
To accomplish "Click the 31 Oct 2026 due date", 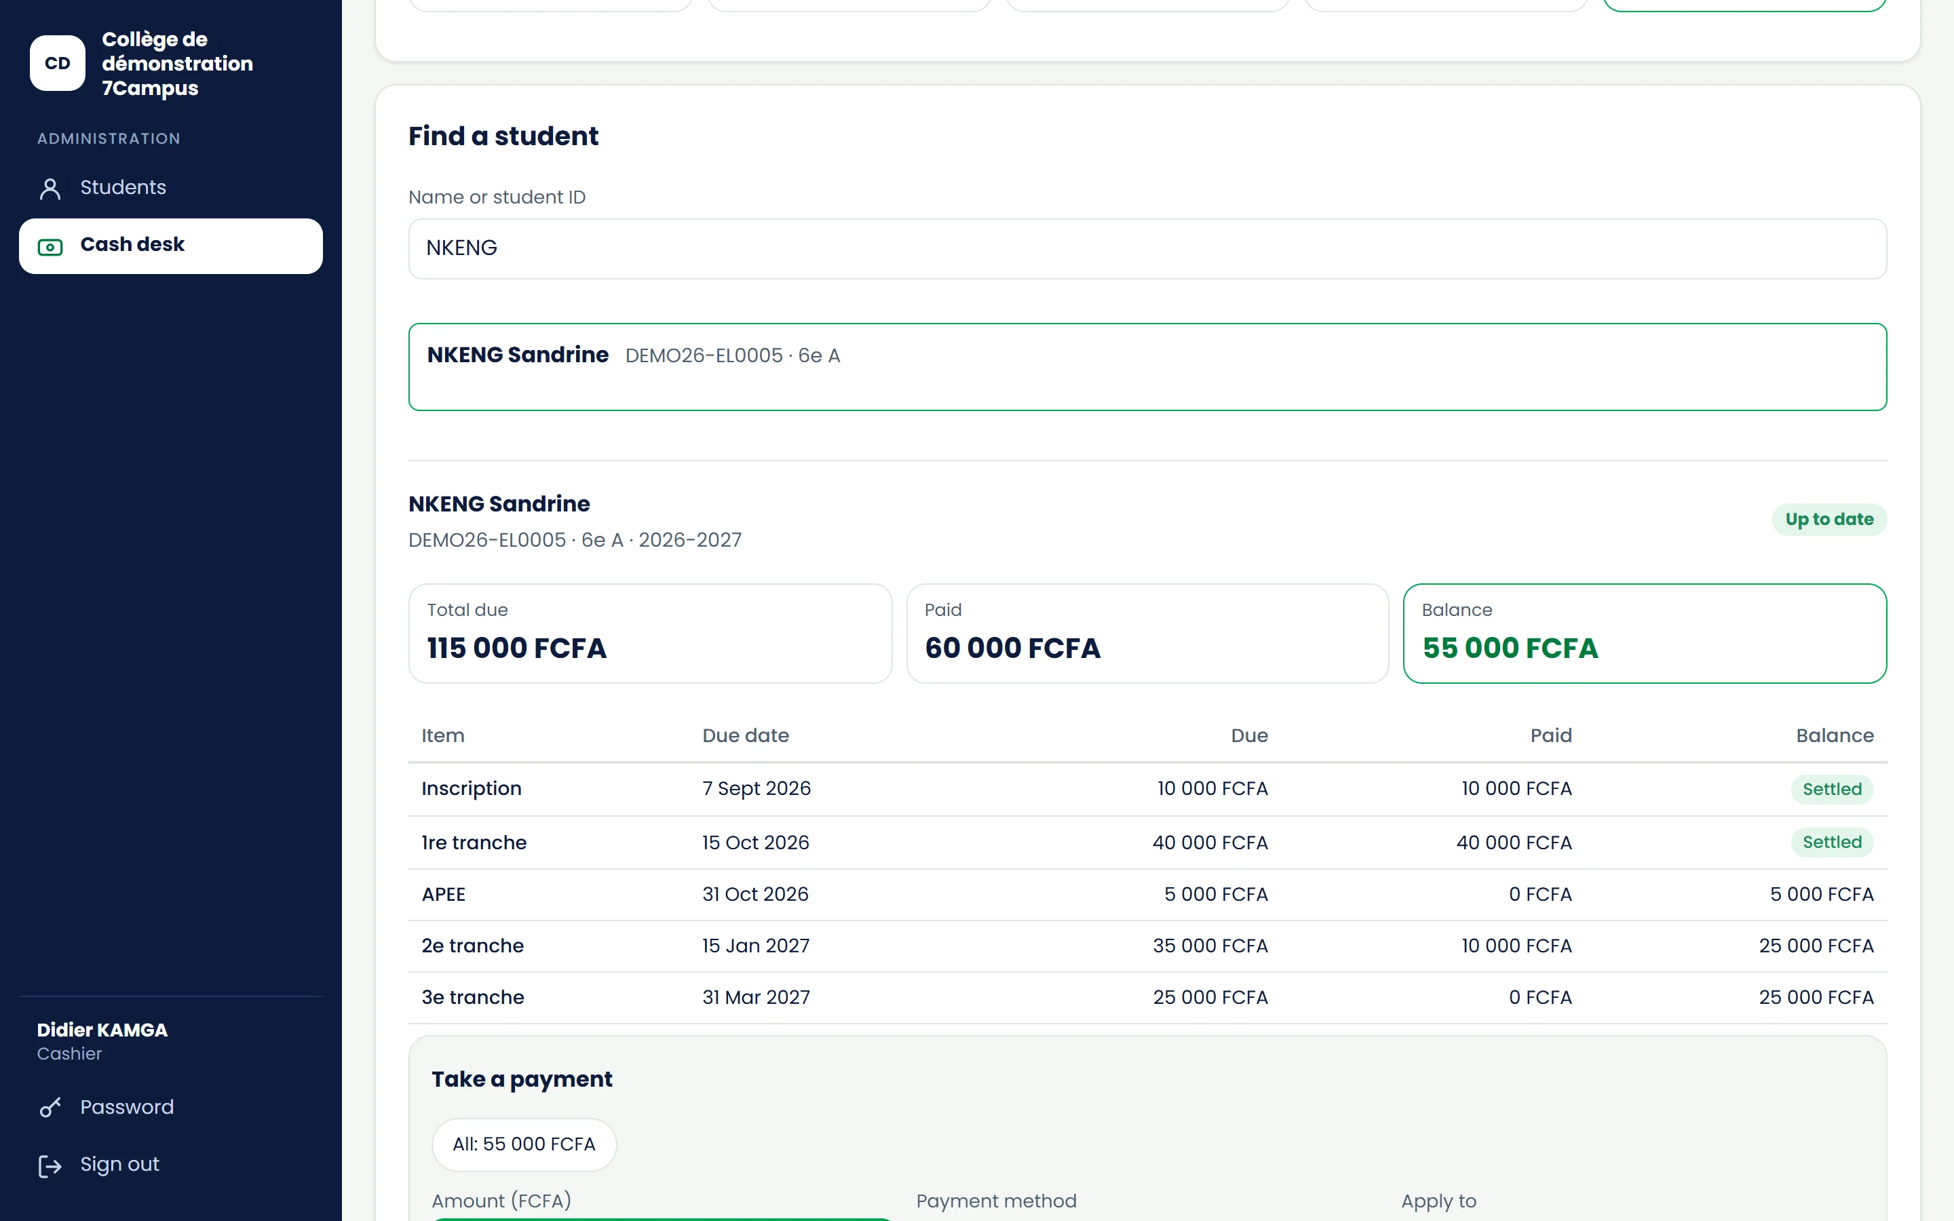I will 755,895.
